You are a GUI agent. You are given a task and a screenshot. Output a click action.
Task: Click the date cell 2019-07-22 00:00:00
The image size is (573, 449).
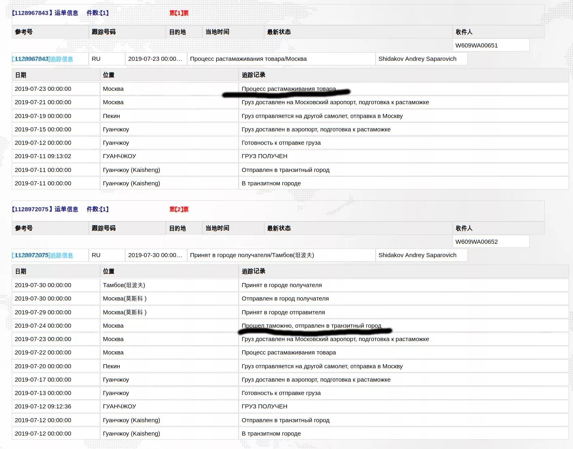click(x=56, y=352)
